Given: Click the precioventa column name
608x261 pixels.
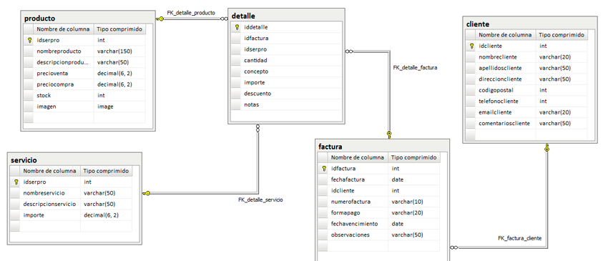Looking at the screenshot, I should [x=52, y=74].
